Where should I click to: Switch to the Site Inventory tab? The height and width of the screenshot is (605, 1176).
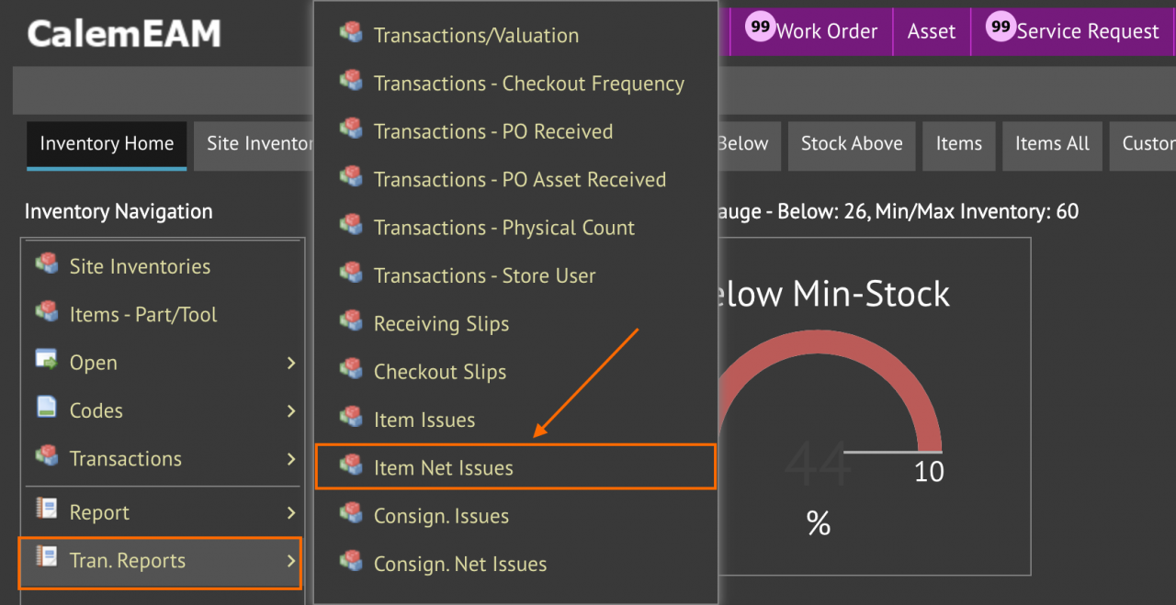click(x=254, y=145)
